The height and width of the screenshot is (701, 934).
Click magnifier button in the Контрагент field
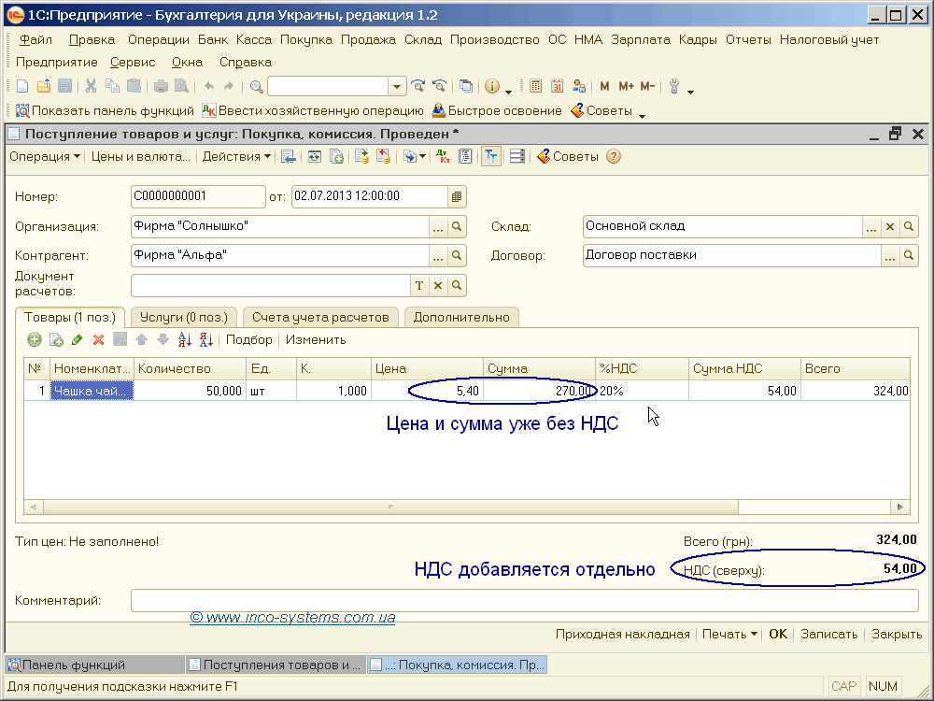[x=457, y=255]
